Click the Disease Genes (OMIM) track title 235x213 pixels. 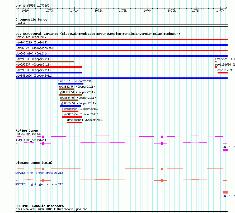coord(34,163)
